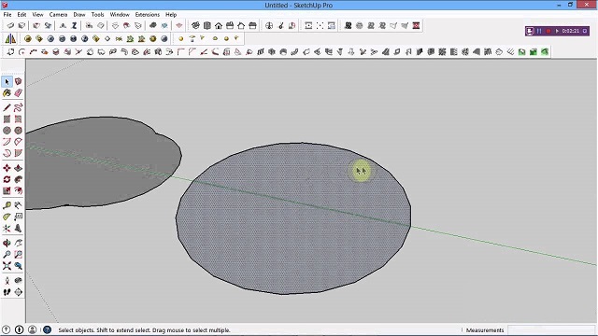Pick the Paint Bucket tool
This screenshot has height=336, width=598.
point(7,93)
